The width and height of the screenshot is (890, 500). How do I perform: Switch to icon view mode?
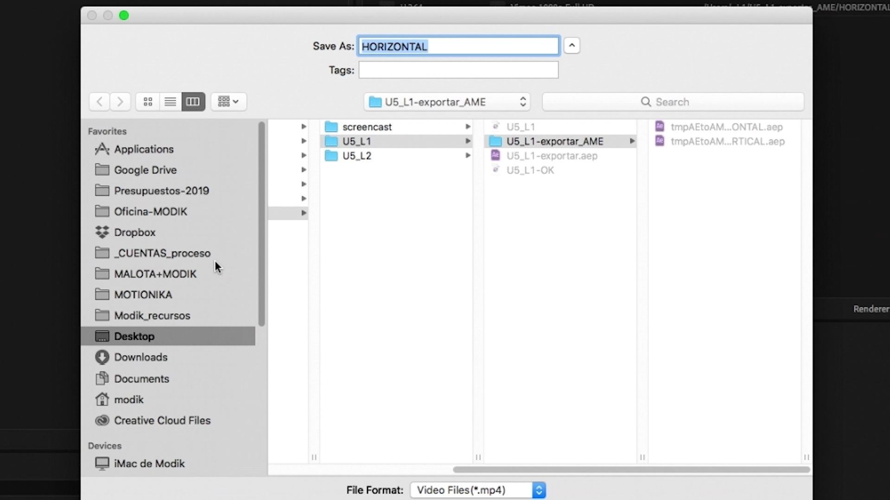148,102
